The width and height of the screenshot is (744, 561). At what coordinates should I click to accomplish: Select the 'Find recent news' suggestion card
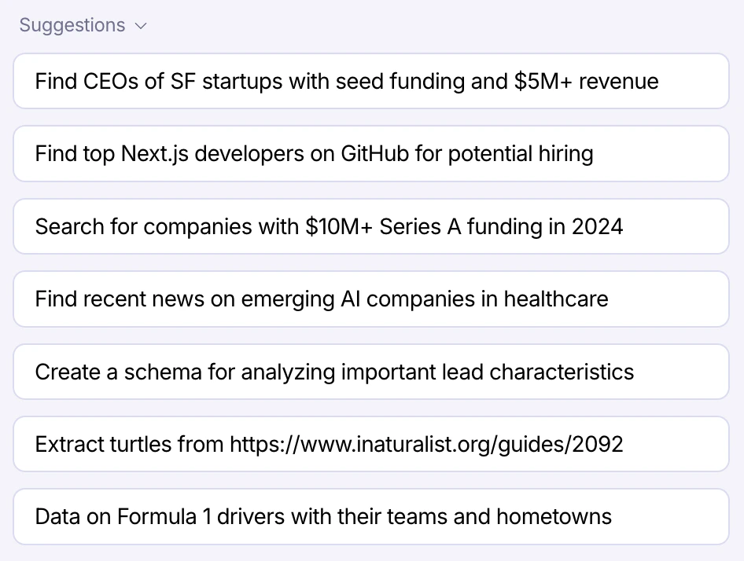[371, 299]
